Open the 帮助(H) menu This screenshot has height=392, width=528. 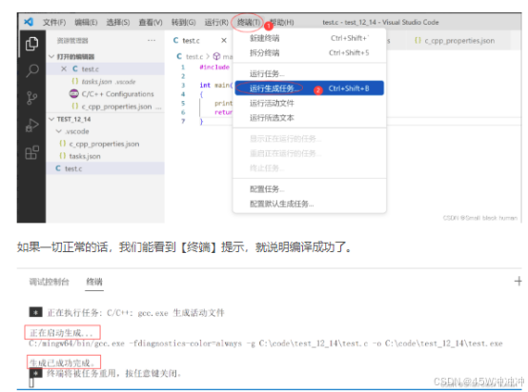coord(282,23)
